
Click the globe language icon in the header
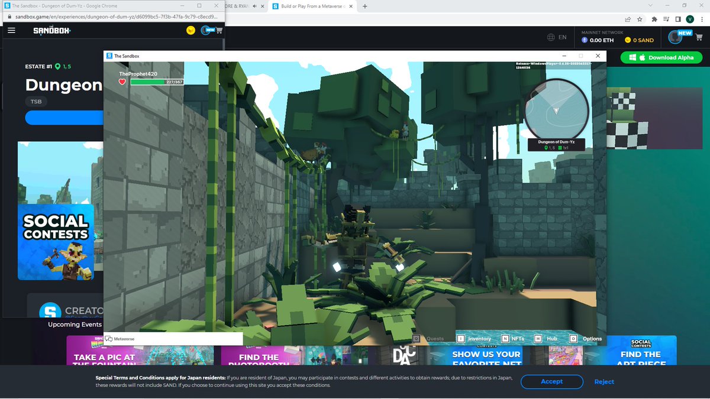[551, 37]
